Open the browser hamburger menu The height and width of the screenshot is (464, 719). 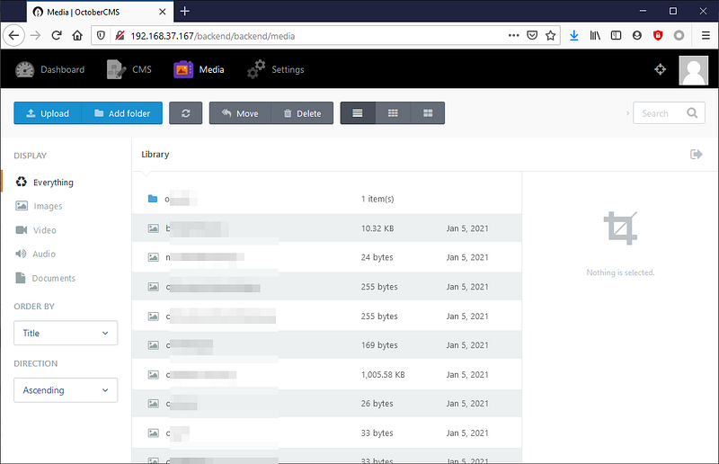click(706, 35)
